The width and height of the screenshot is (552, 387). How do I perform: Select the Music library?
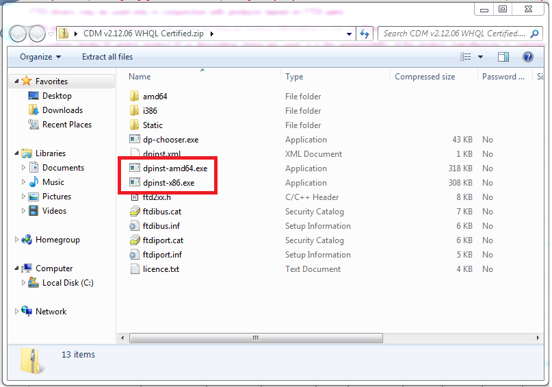53,182
